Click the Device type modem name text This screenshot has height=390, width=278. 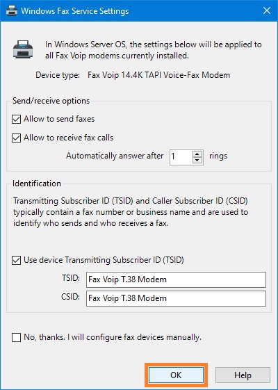158,75
